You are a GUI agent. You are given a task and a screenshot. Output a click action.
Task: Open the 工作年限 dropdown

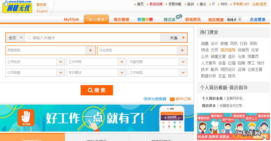click(122, 62)
